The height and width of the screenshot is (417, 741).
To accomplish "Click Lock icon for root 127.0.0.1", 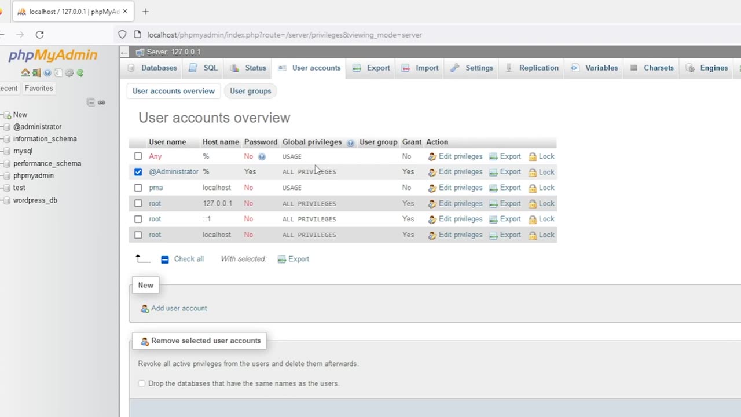I will [533, 203].
